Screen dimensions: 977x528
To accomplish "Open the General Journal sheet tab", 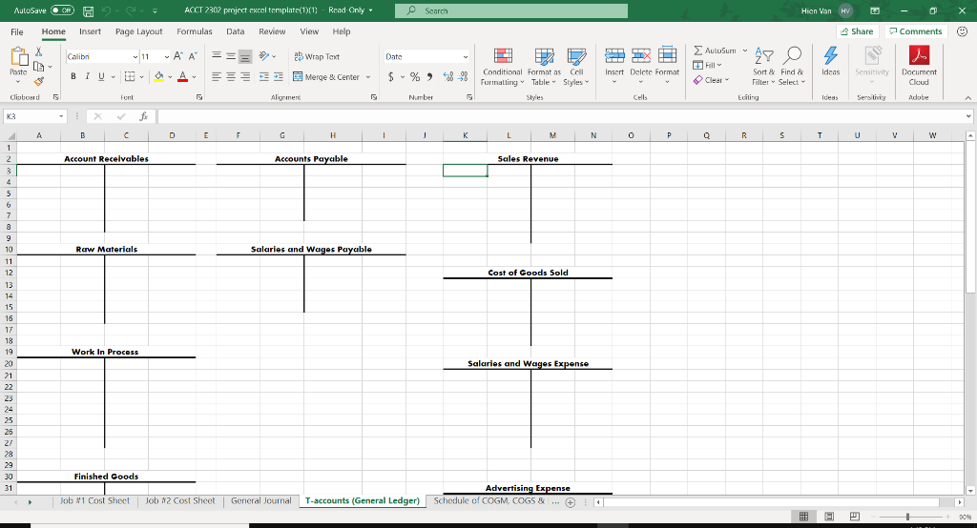I will 261,500.
